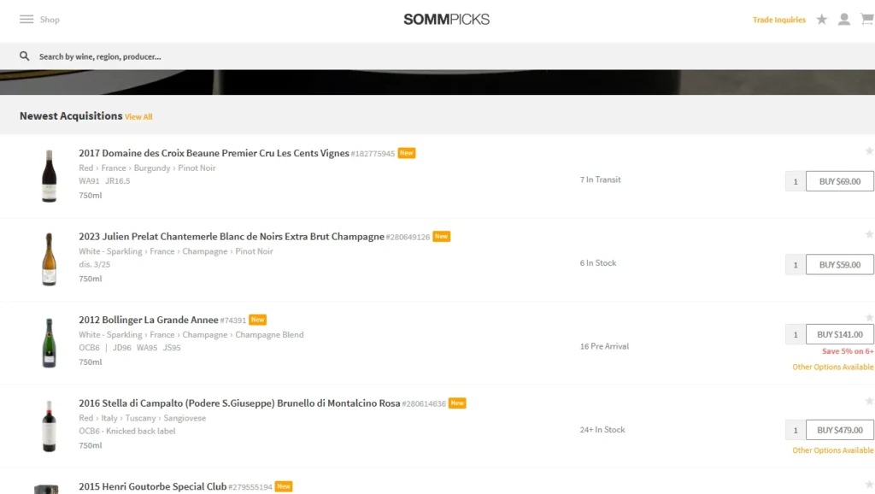Open 2017 Domaine des Croix Beaune wine title
The height and width of the screenshot is (494, 875).
coord(214,153)
